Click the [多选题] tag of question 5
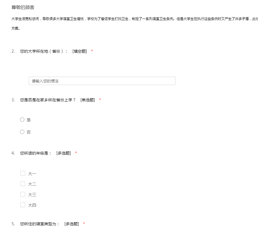Screen dimensions: 258x229 (x=72, y=224)
